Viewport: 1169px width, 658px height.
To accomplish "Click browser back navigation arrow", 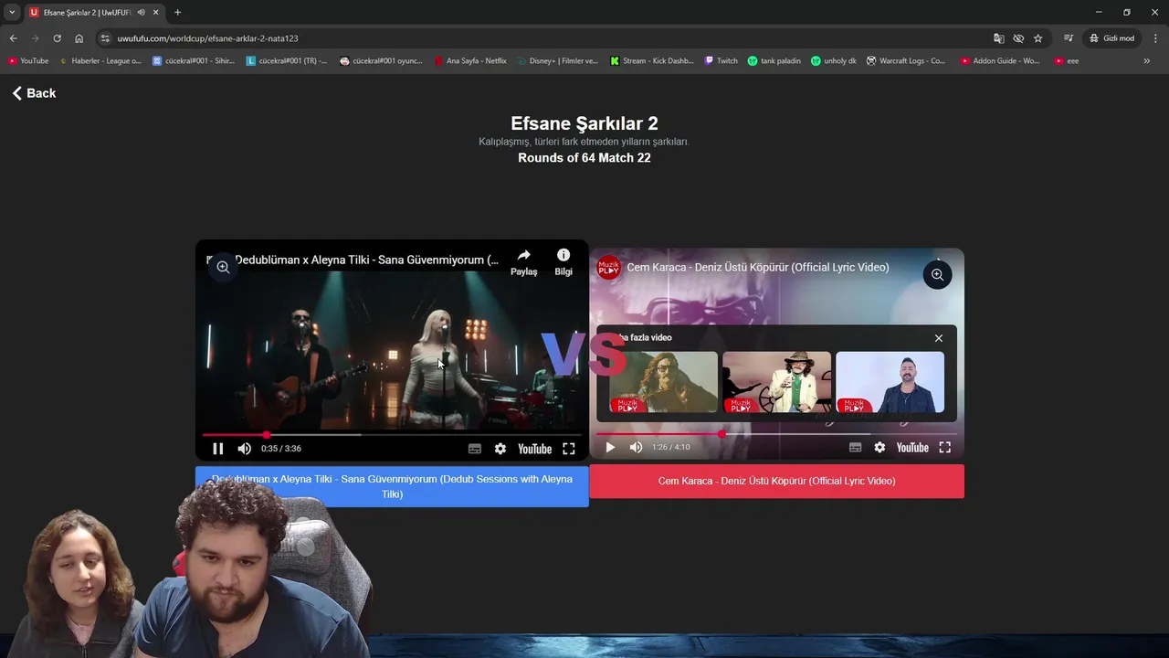I will (13, 38).
